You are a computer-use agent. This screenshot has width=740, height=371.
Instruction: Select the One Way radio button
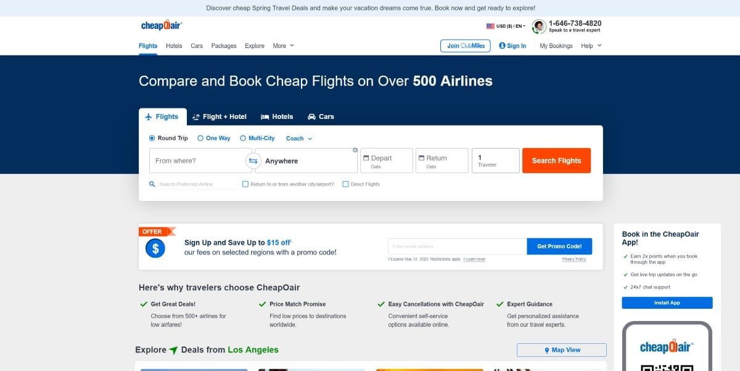(200, 139)
